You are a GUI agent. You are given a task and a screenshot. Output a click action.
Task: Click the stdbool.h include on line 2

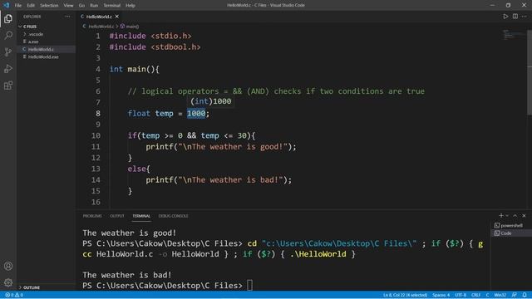point(175,47)
